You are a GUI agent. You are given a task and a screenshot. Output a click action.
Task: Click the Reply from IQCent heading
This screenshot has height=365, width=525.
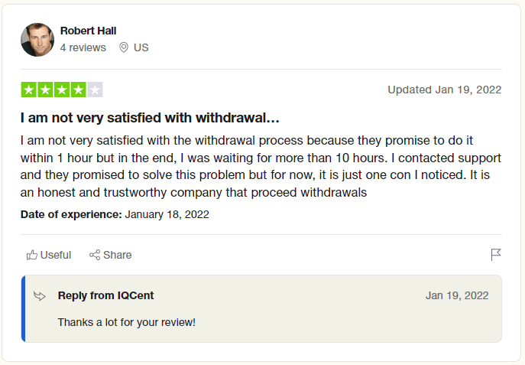pyautogui.click(x=105, y=295)
